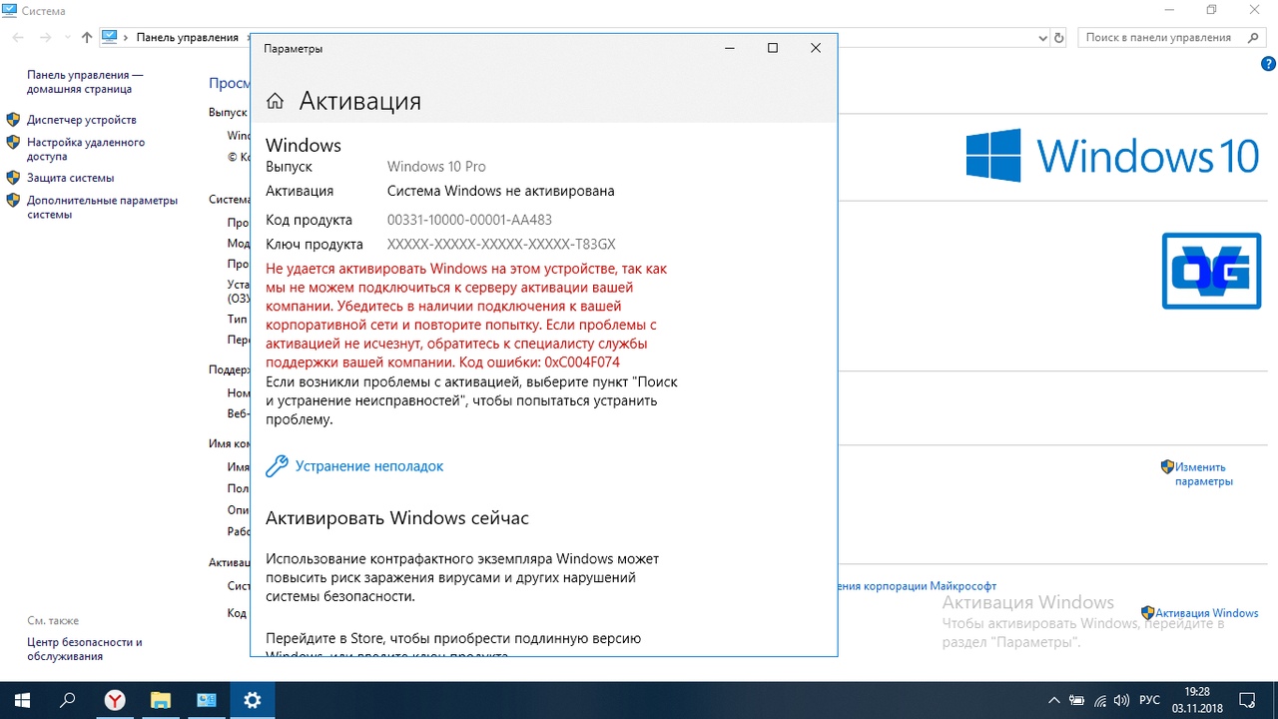Go to Панель управления — домашняя страница
This screenshot has width=1278, height=719.
pyautogui.click(x=85, y=82)
